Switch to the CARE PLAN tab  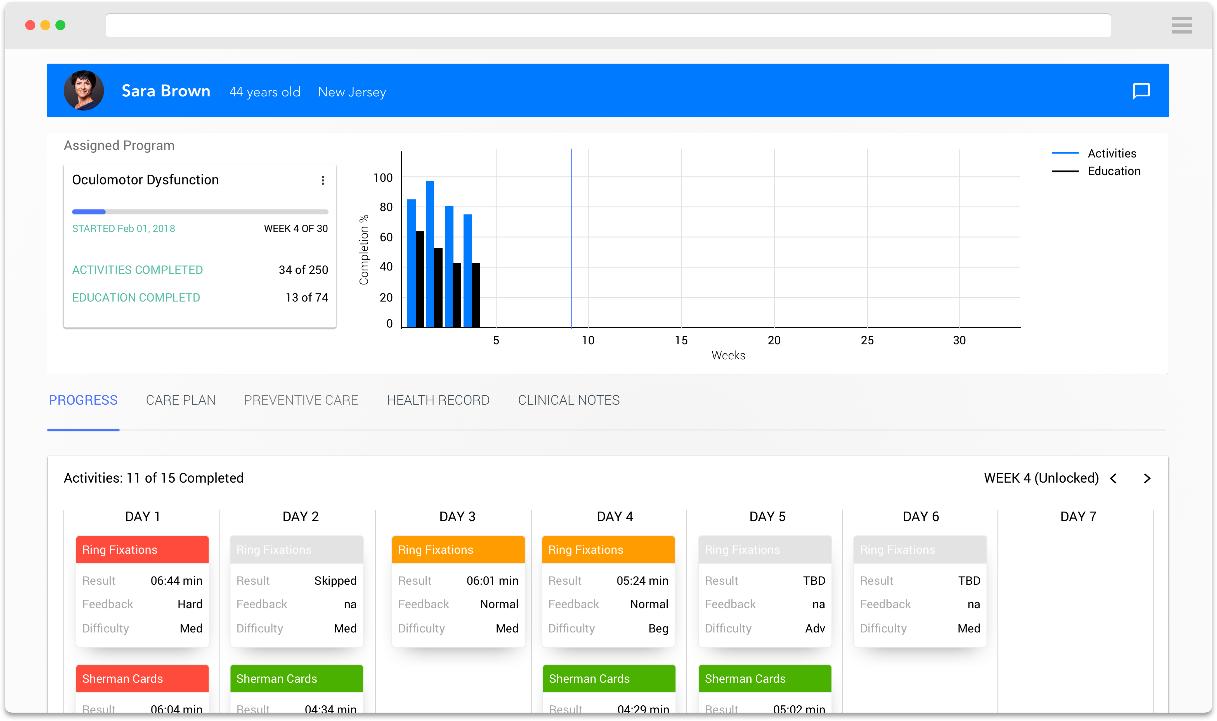tap(181, 400)
